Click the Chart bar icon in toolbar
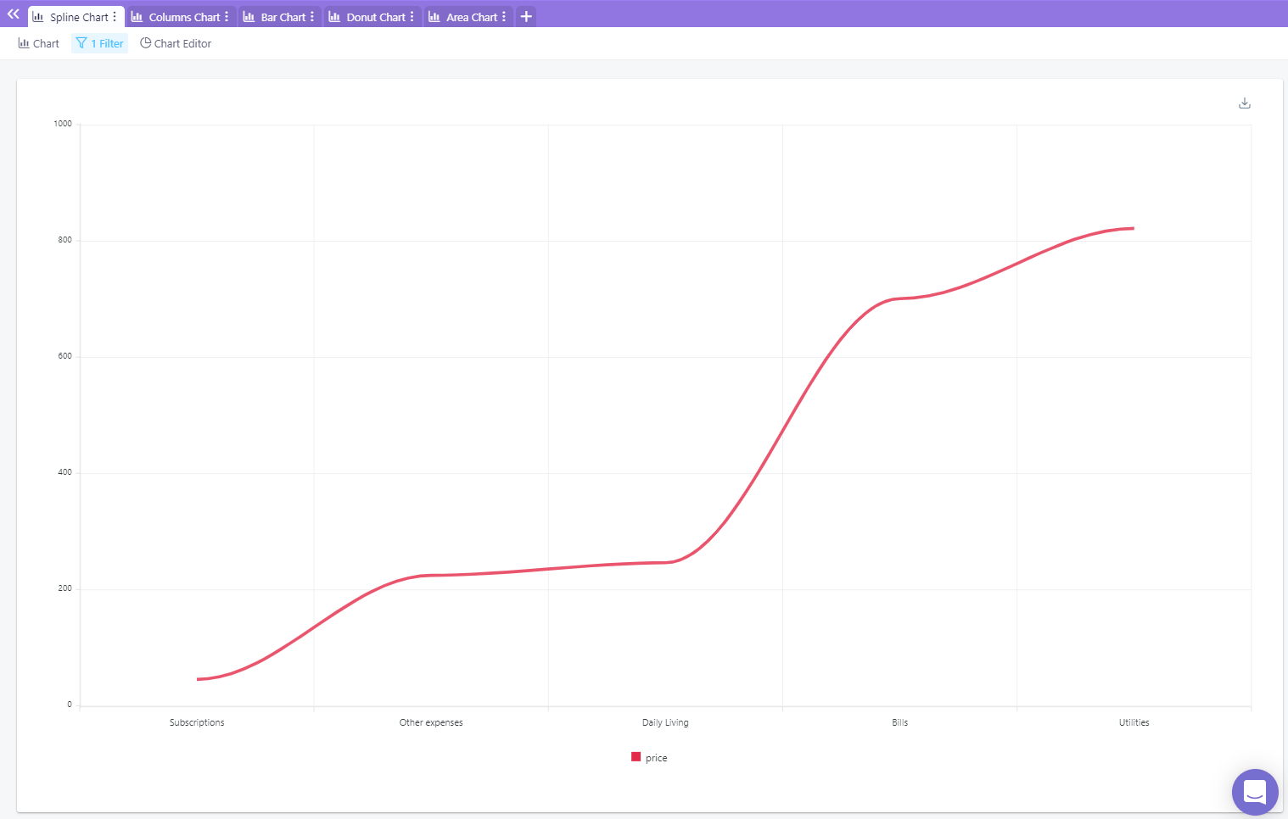This screenshot has height=819, width=1288. point(24,43)
